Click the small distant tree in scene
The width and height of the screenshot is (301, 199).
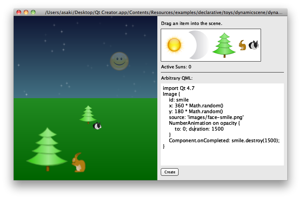pyautogui.click(x=88, y=114)
